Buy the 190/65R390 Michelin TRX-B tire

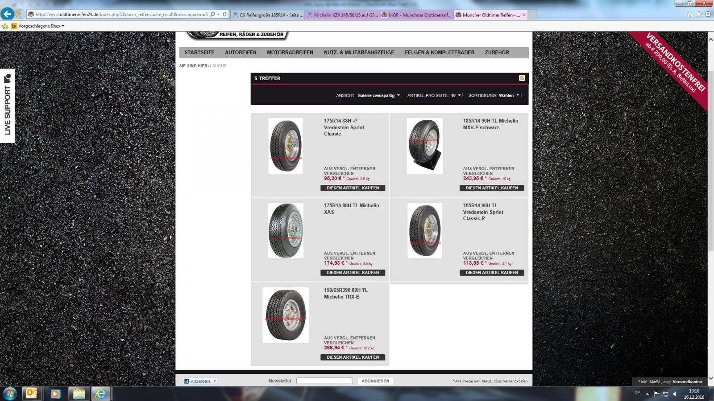353,357
